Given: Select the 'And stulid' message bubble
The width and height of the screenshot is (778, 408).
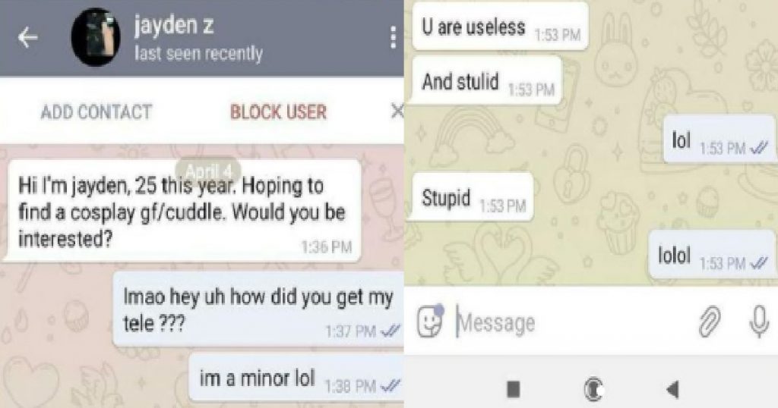Looking at the screenshot, I should pyautogui.click(x=487, y=82).
